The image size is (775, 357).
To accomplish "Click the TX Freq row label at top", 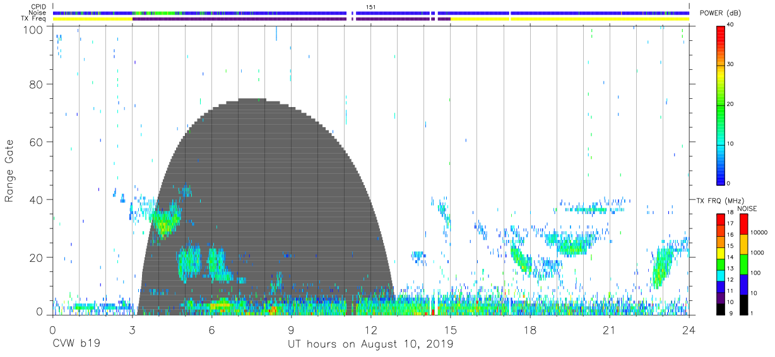I will [34, 19].
